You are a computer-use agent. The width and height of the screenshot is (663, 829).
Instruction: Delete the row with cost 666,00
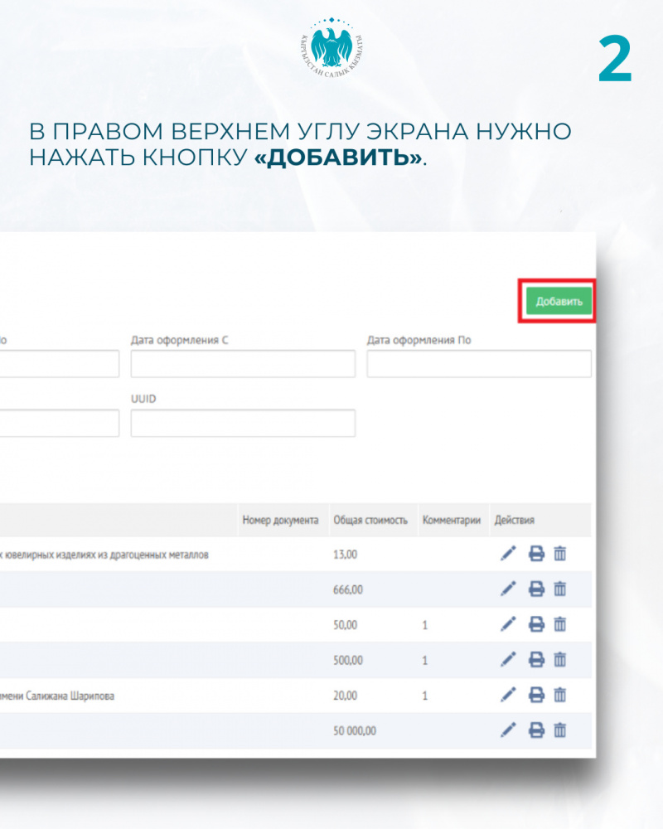tap(560, 589)
